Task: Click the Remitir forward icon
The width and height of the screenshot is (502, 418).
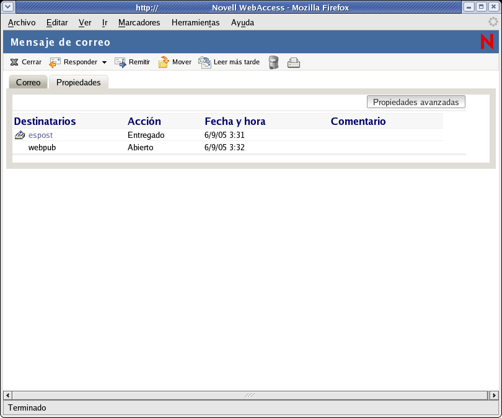Action: coord(120,62)
